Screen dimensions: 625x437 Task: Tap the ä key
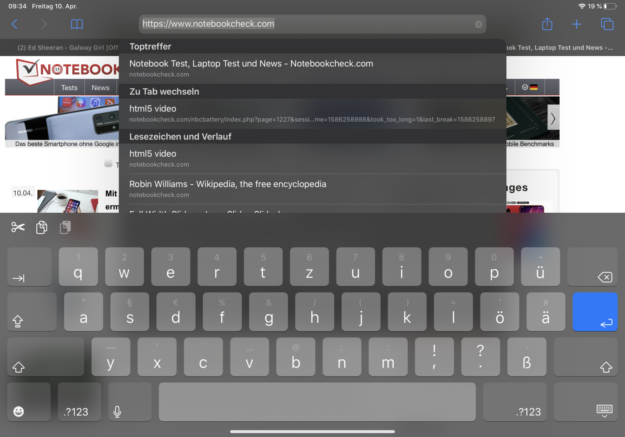[x=546, y=312]
